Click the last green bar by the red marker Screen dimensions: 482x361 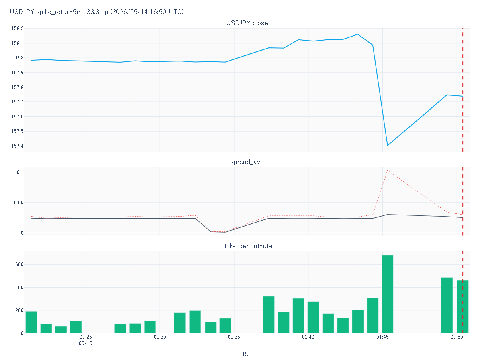pos(463,307)
